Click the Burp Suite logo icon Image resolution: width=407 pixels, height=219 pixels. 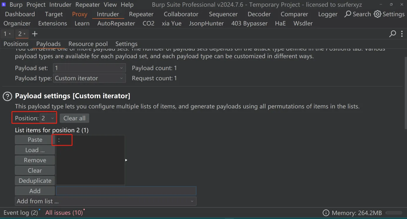pyautogui.click(x=4, y=5)
